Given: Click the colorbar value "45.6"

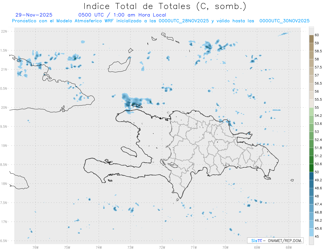Looking at the screenshot, I should 318,229.
